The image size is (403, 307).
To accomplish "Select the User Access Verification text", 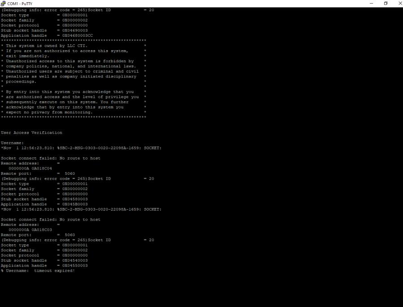I will (x=31, y=132).
